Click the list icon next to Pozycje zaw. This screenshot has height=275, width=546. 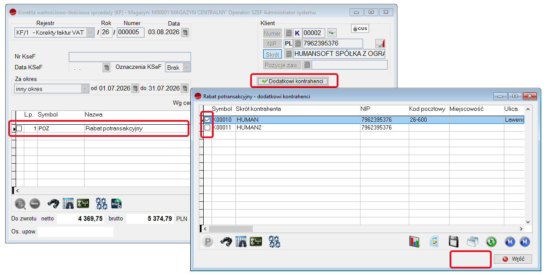click(x=307, y=65)
